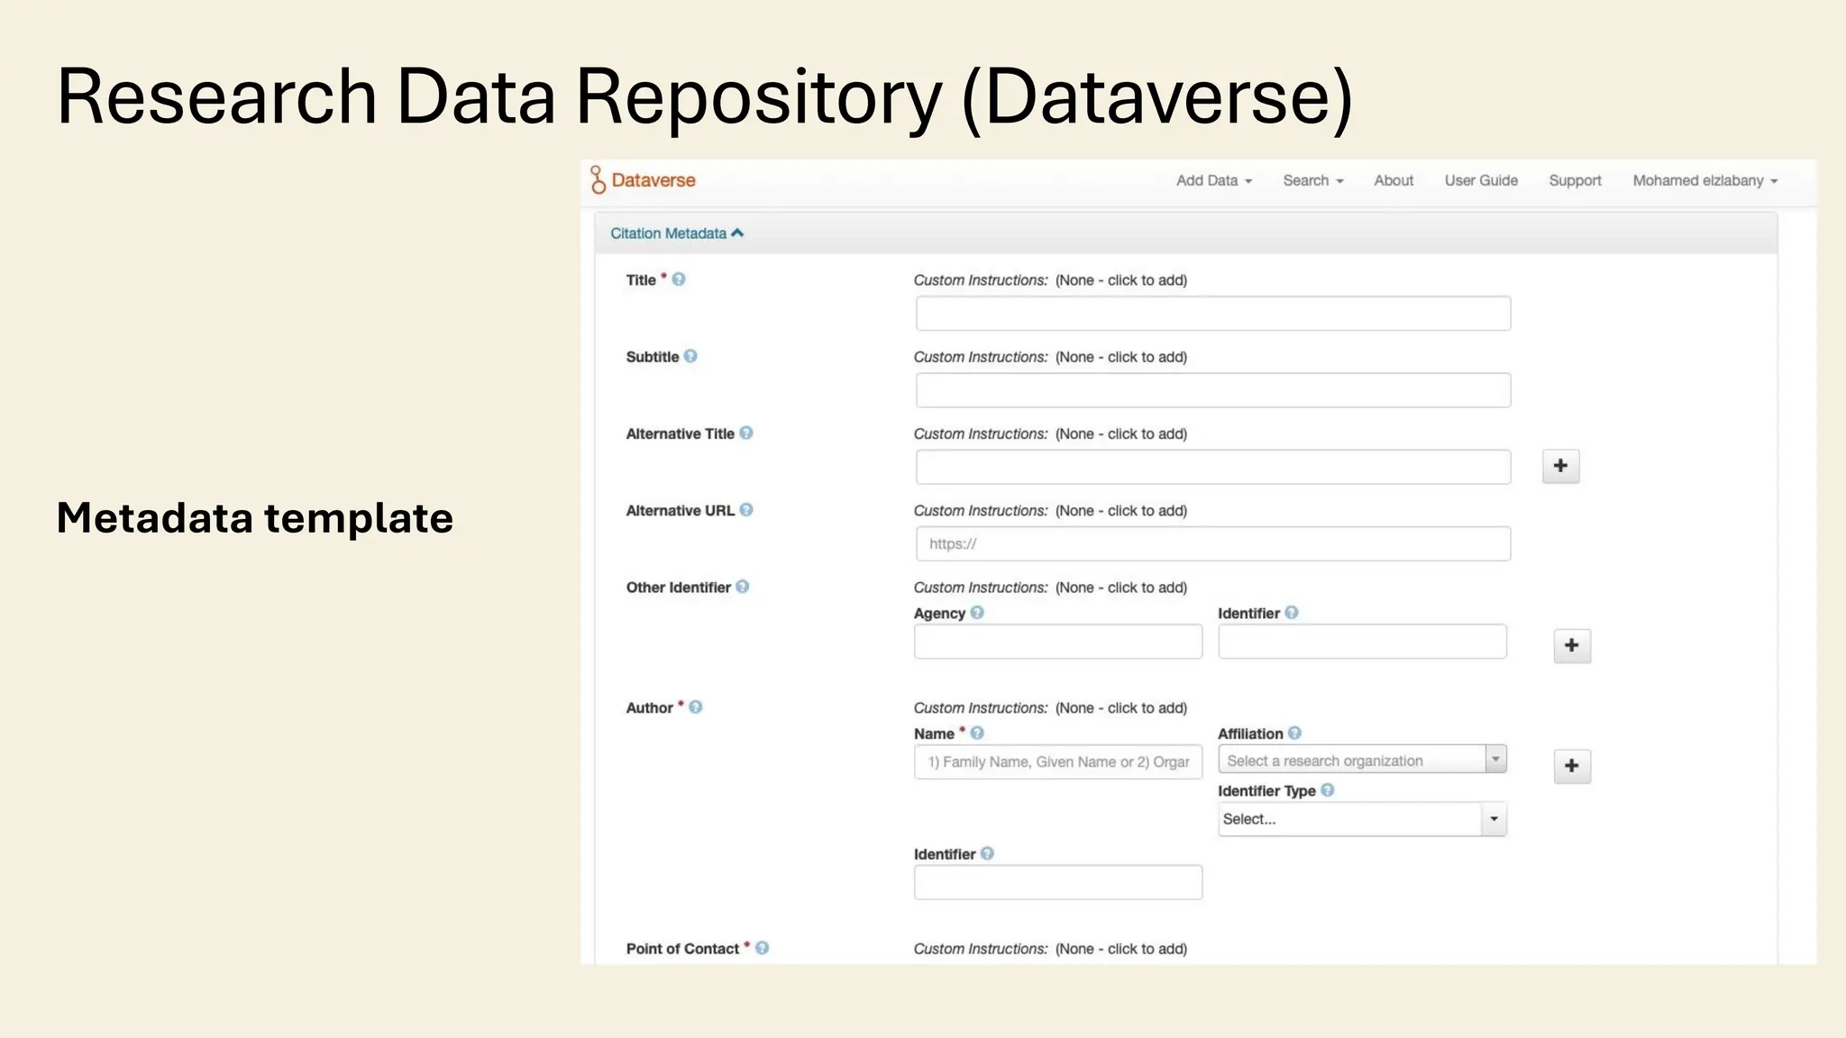Screen dimensions: 1846x1038
Task: Open the Search dropdown menu
Action: (1313, 180)
